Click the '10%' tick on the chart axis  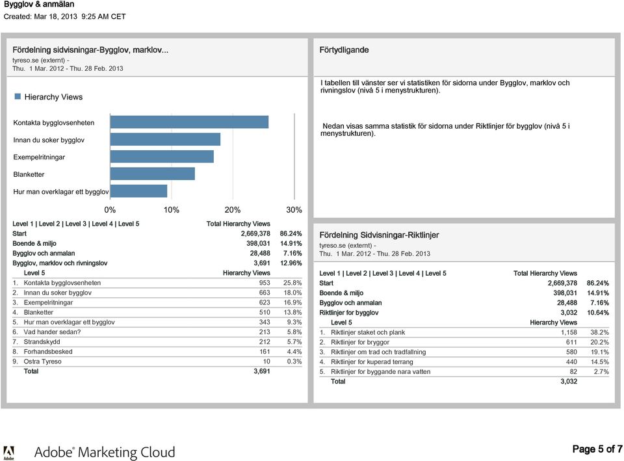click(171, 210)
